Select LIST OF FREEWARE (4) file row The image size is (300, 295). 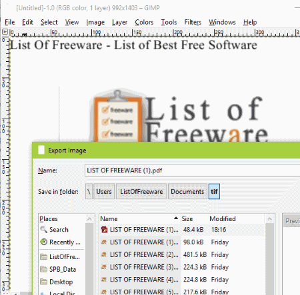click(x=182, y=279)
